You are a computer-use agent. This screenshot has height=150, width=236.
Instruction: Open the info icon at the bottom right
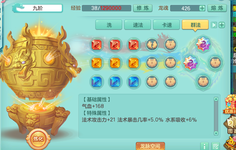(x=204, y=146)
